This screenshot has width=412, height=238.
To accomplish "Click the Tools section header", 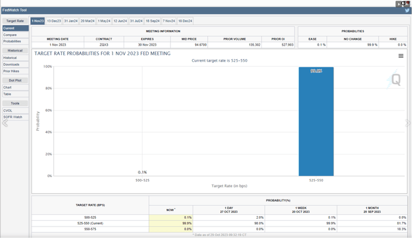I will (x=15, y=103).
